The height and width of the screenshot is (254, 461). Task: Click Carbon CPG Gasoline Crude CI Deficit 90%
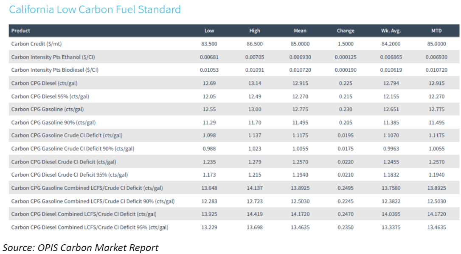point(73,149)
